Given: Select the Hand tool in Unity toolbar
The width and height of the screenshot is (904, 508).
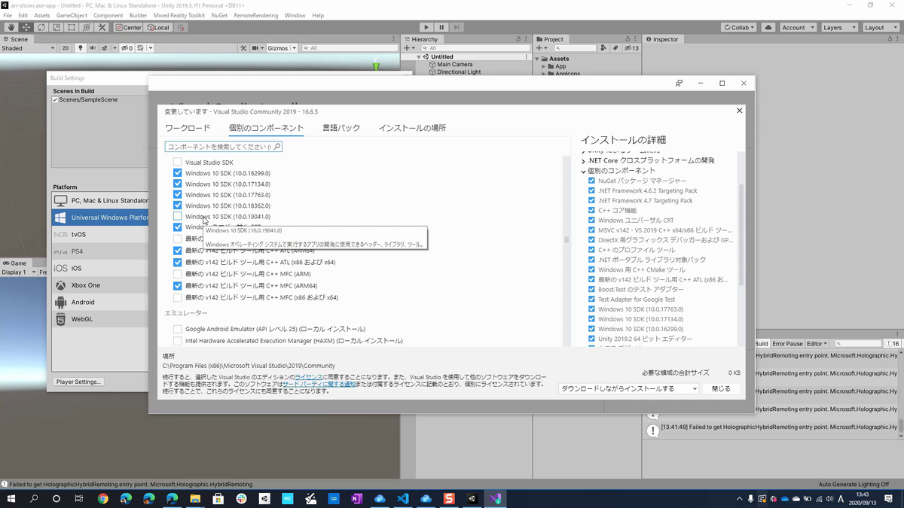Looking at the screenshot, I should tap(11, 27).
